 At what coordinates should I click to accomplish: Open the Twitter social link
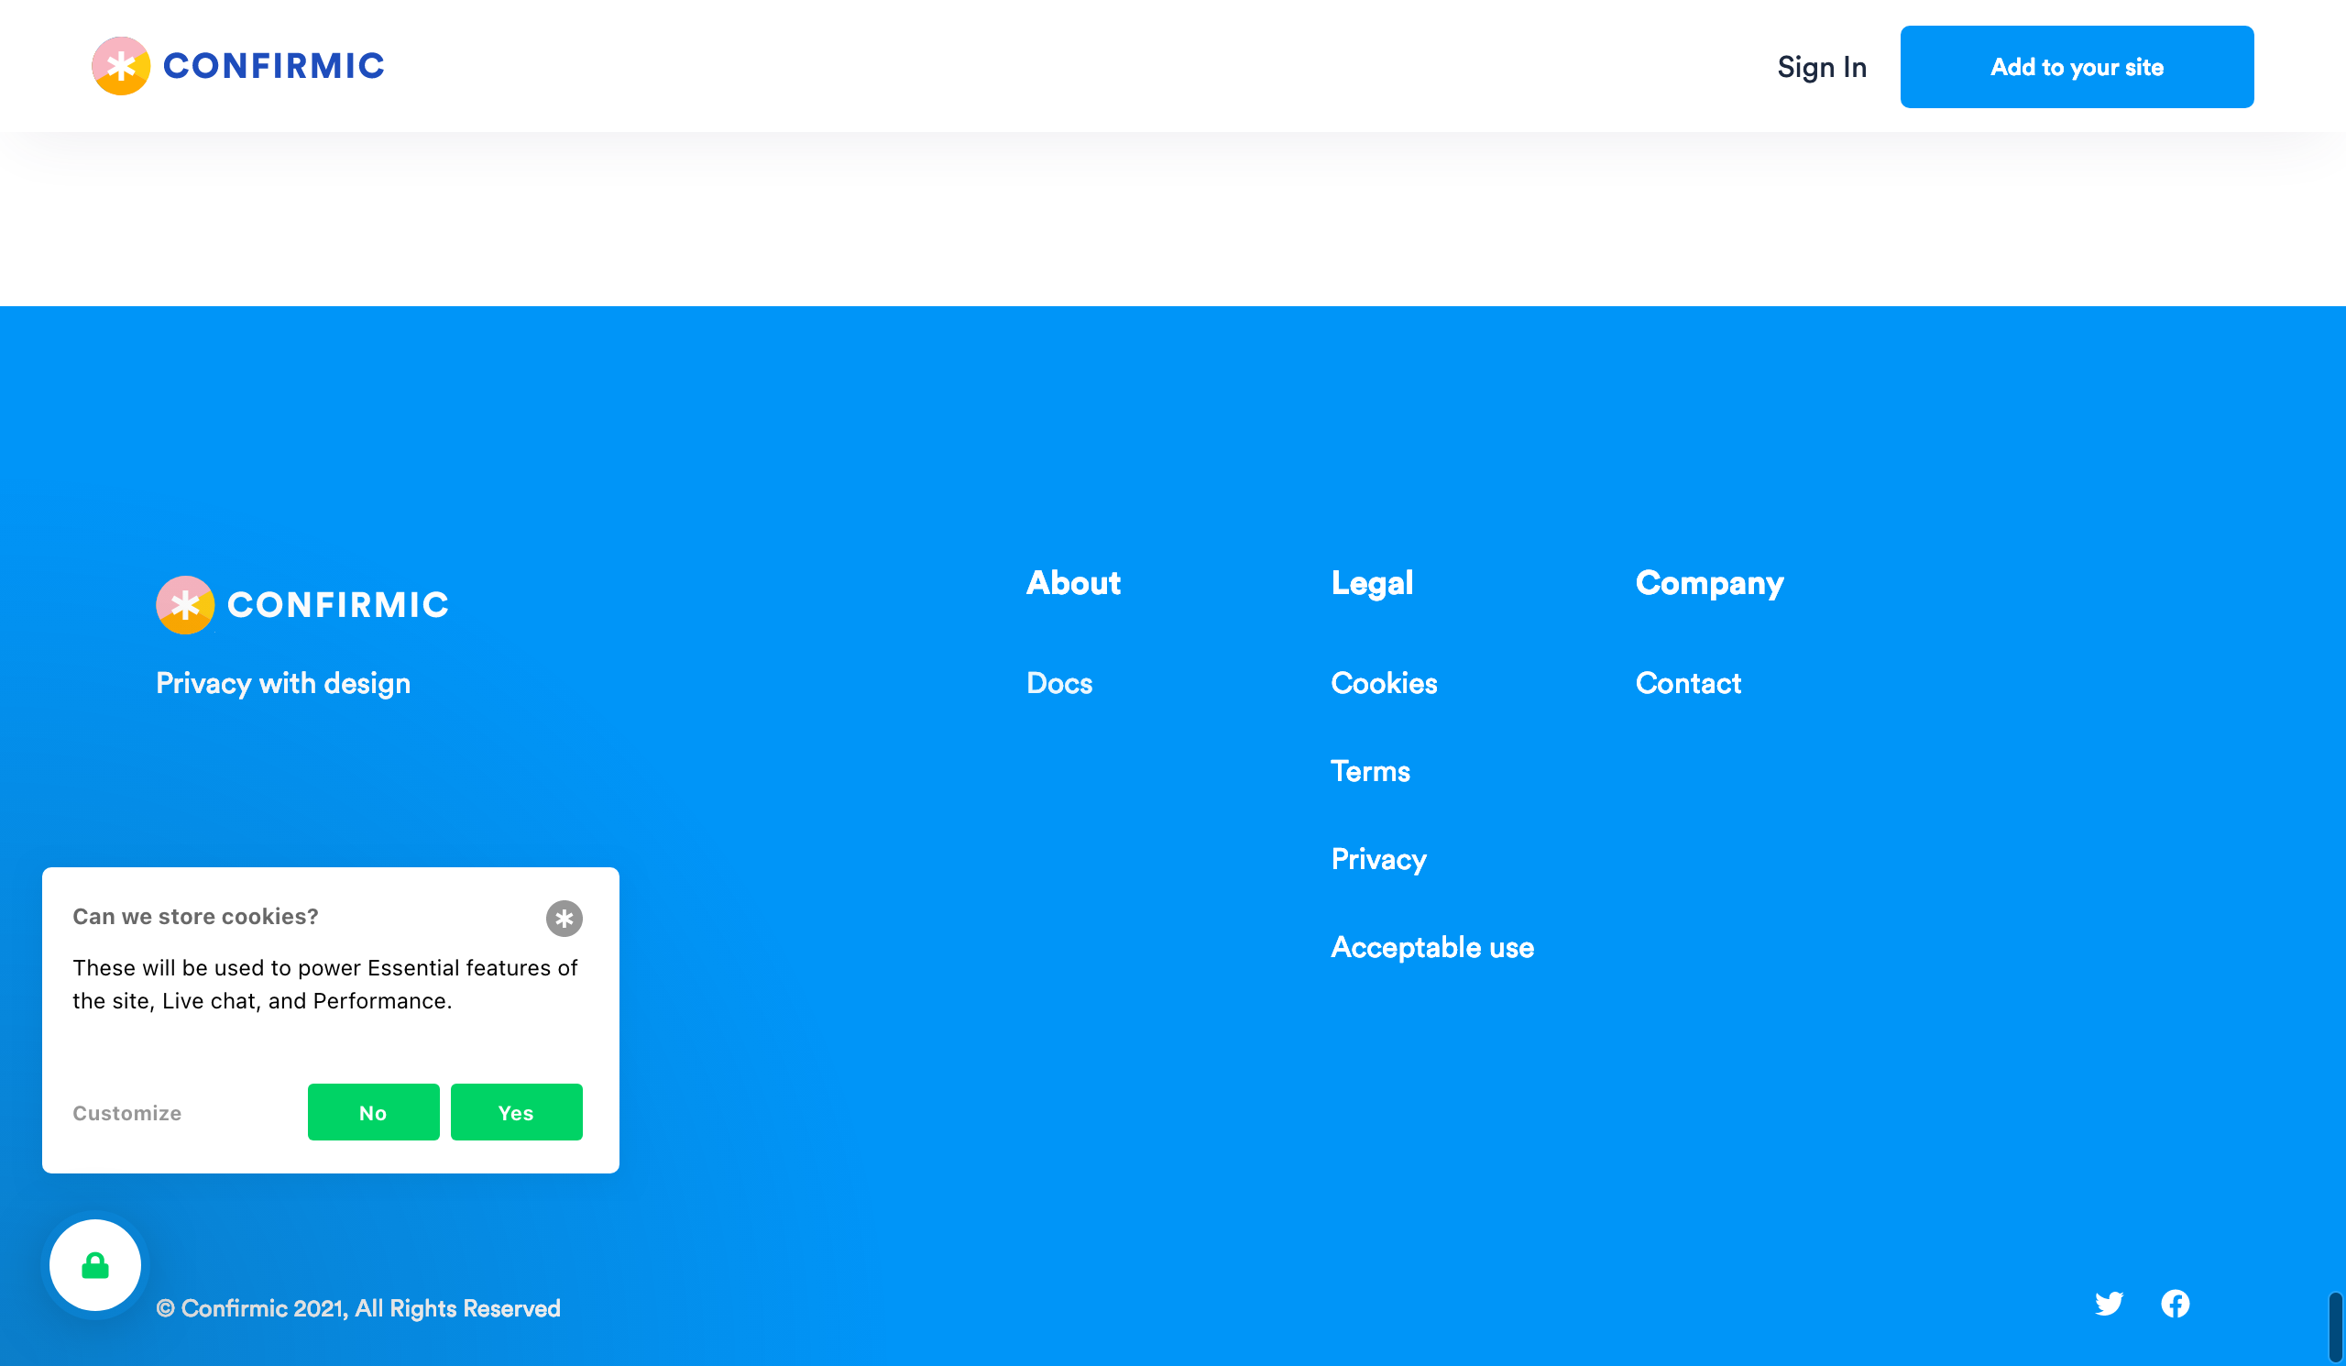2109,1303
